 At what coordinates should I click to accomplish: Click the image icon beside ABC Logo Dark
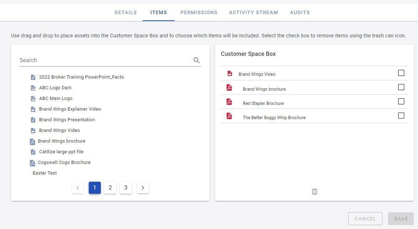[33, 88]
